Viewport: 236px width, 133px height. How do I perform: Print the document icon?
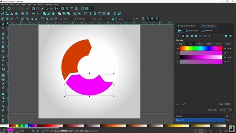tap(16, 14)
